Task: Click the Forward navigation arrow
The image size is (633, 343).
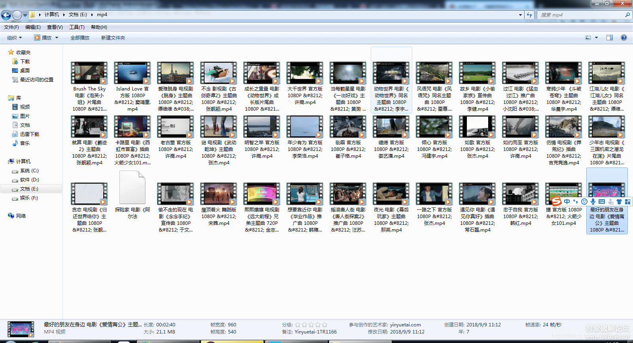Action: click(17, 15)
